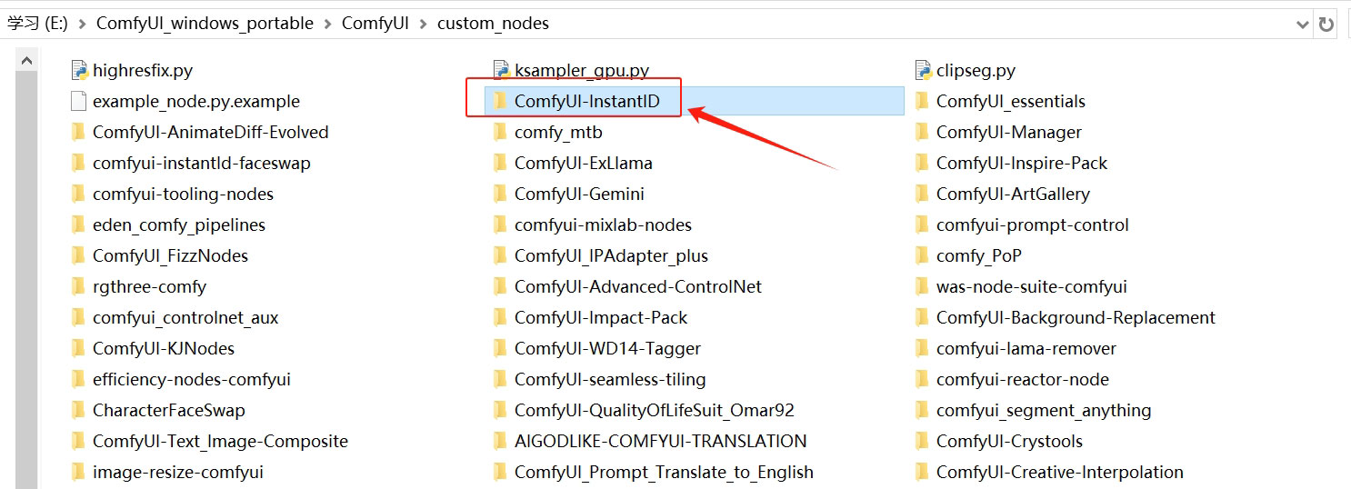Image resolution: width=1351 pixels, height=489 pixels.
Task: Select the custom_nodes breadcrumb segment
Action: (x=493, y=24)
